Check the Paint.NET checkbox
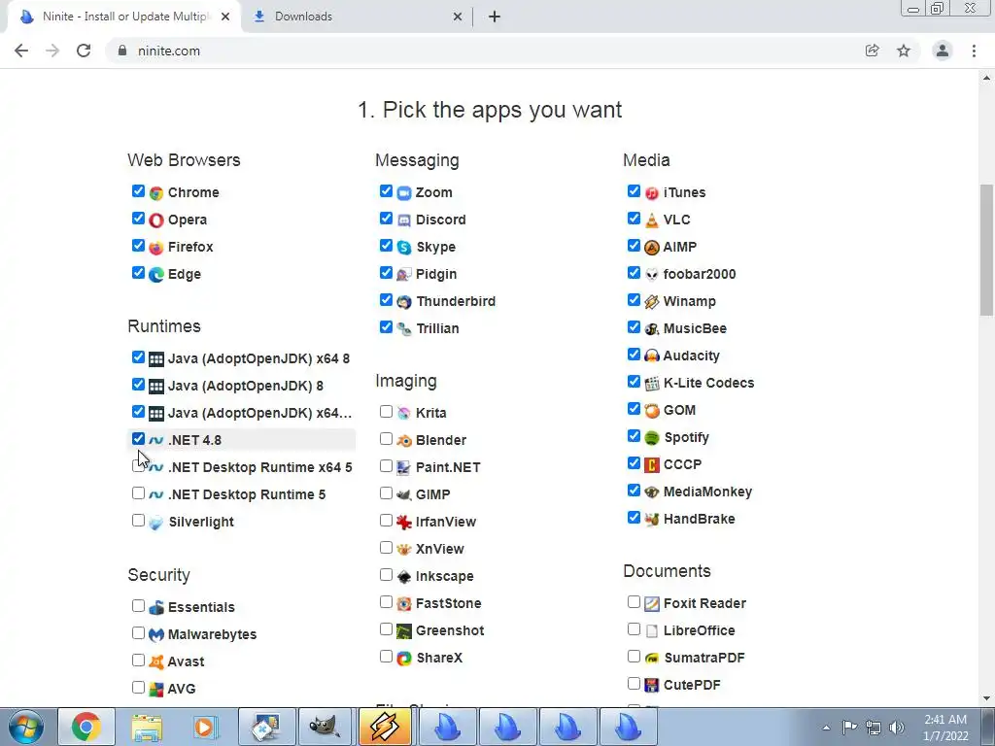 pyautogui.click(x=386, y=466)
